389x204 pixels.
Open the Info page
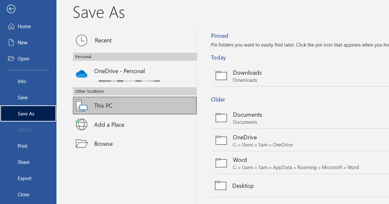click(x=28, y=81)
